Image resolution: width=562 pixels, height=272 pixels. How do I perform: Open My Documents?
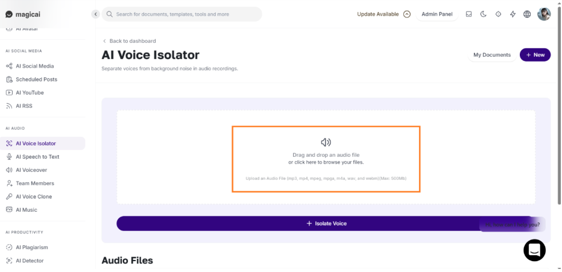pyautogui.click(x=492, y=55)
